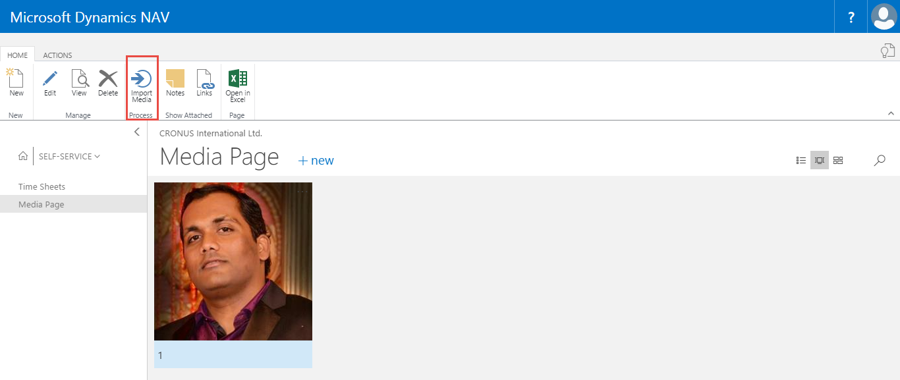Select the tall tiles view layout
Viewport: 900px width, 380px height.
pyautogui.click(x=820, y=160)
